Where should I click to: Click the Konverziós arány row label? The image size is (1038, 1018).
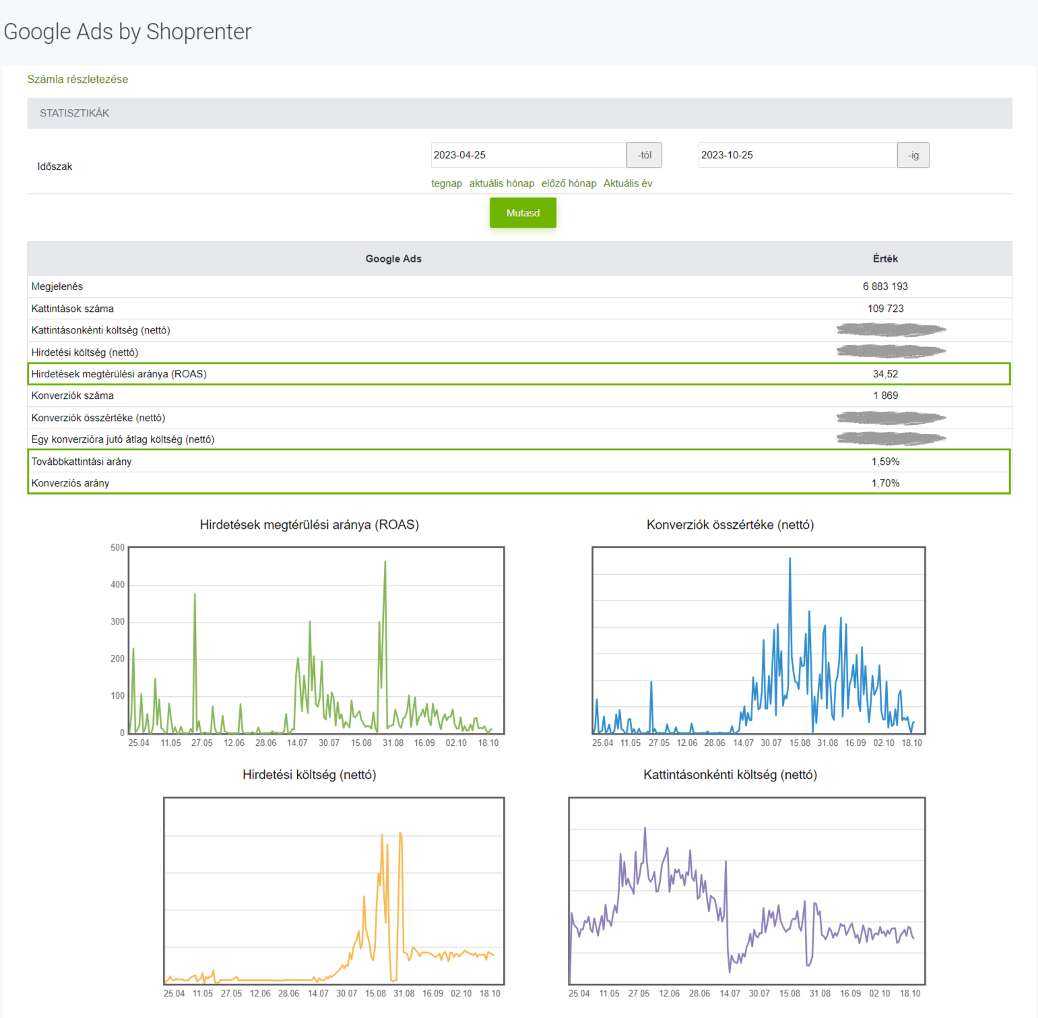71,483
